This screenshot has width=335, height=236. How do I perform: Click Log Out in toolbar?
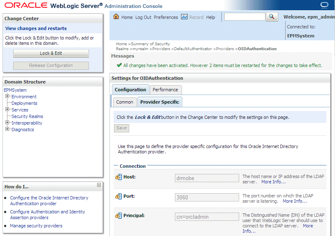[x=143, y=17]
